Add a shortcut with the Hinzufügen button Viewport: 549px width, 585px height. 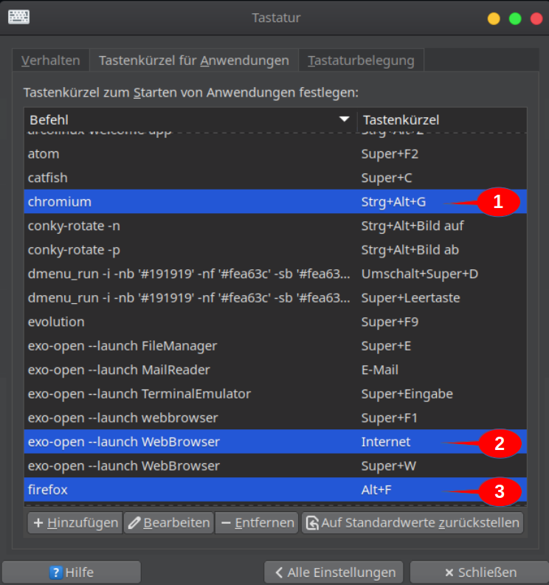coord(75,523)
